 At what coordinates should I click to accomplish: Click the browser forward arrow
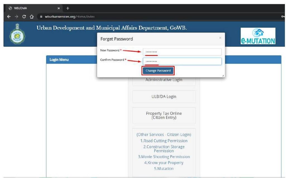pyautogui.click(x=16, y=16)
